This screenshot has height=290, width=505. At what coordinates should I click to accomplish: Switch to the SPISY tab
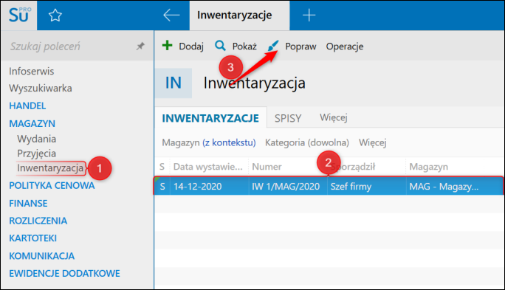(288, 118)
